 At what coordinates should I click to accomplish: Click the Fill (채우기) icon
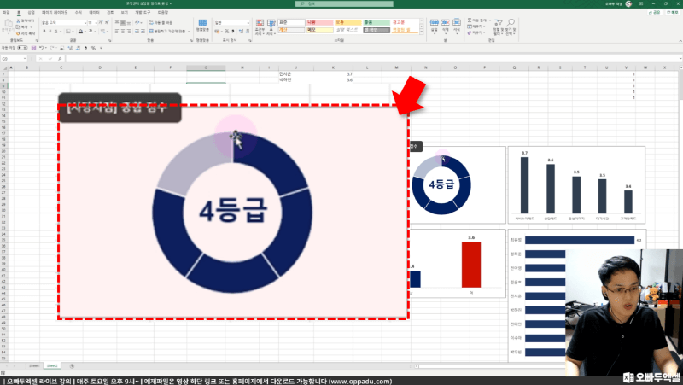coord(470,26)
